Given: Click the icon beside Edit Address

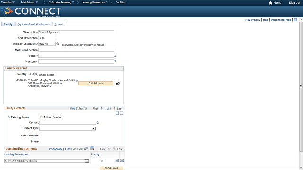Looking at the screenshot, I should point(118,84).
